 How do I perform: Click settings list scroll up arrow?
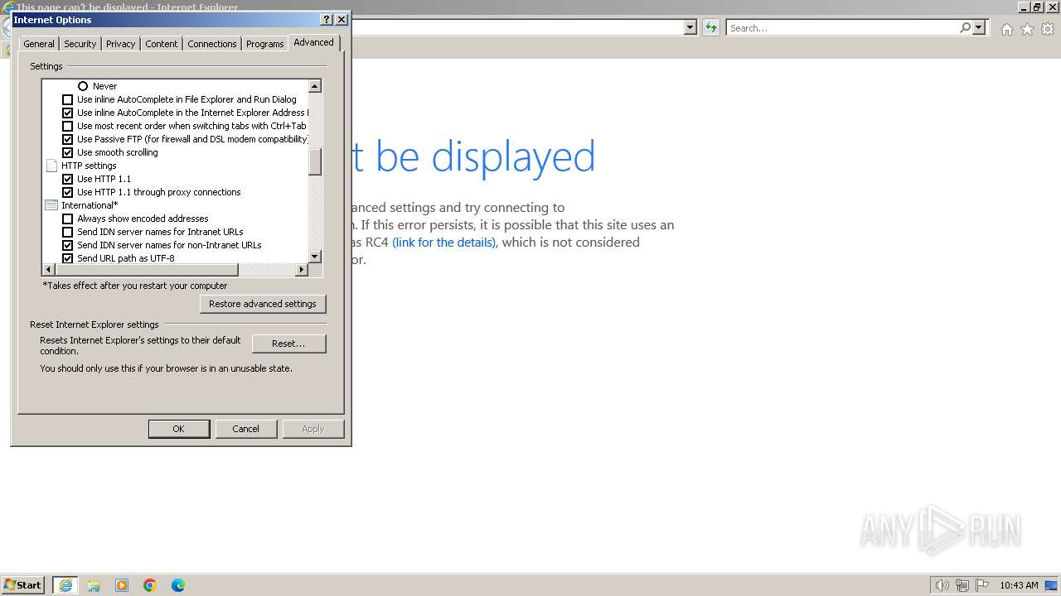coord(315,86)
